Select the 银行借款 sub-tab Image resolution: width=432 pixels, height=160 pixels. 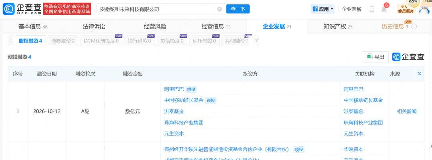coord(139,41)
